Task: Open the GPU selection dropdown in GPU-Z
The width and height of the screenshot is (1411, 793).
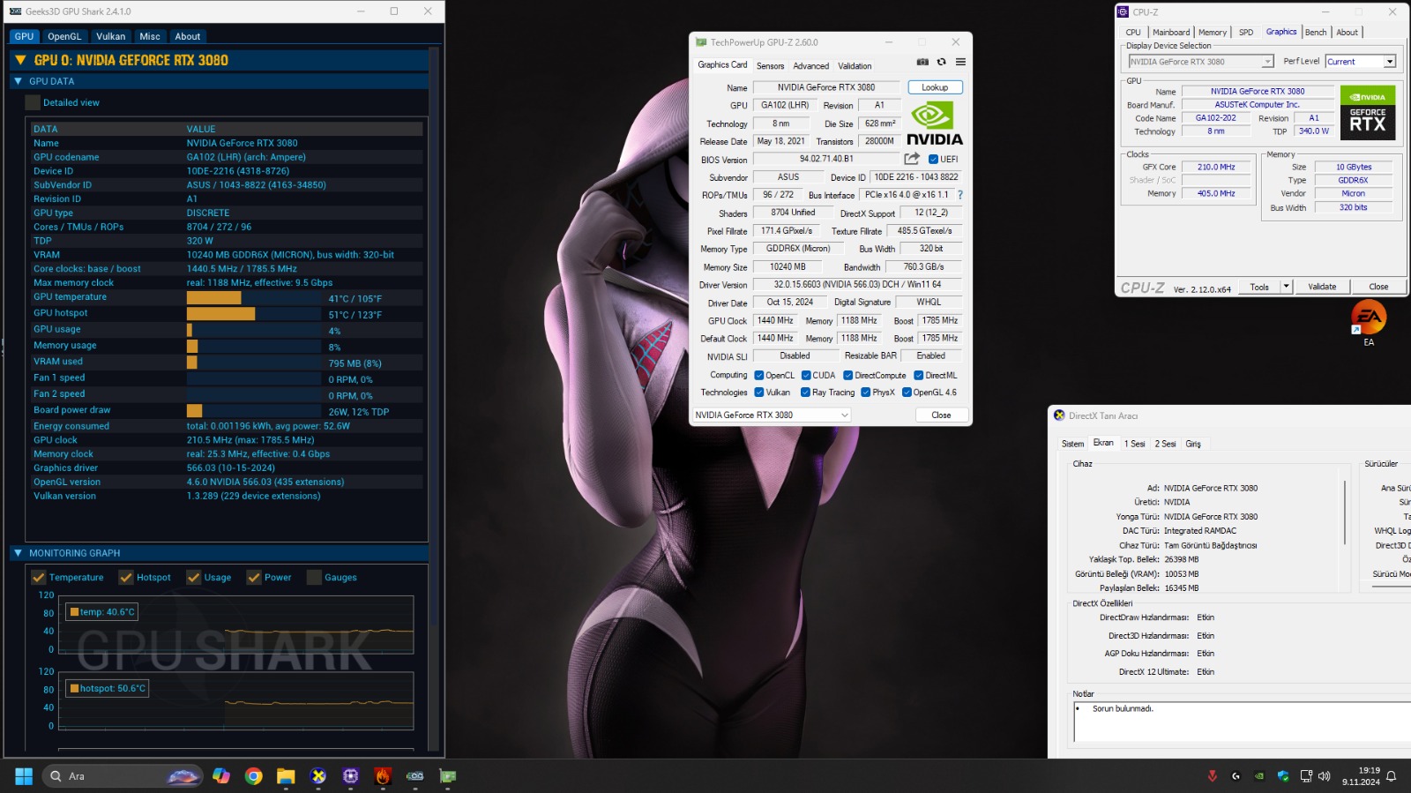Action: pyautogui.click(x=772, y=415)
